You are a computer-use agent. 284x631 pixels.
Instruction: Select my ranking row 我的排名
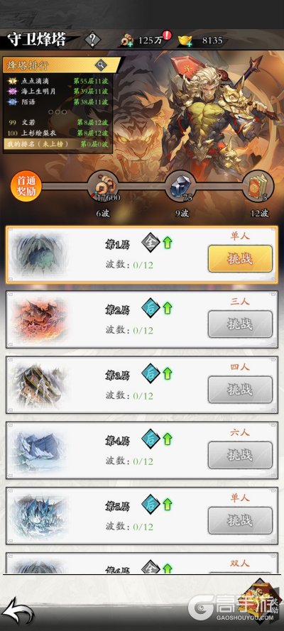[58, 143]
